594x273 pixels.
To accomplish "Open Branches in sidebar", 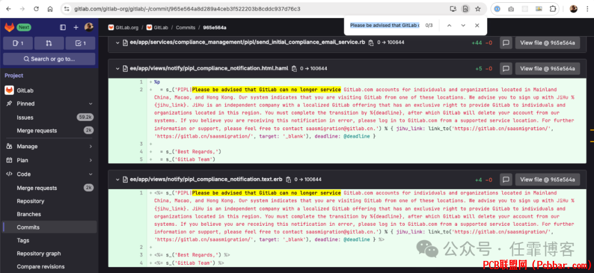I will point(50,214).
